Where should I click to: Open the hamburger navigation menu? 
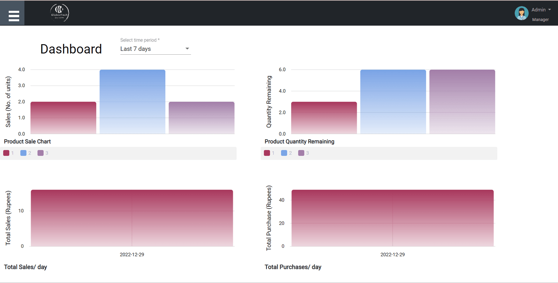pyautogui.click(x=14, y=16)
